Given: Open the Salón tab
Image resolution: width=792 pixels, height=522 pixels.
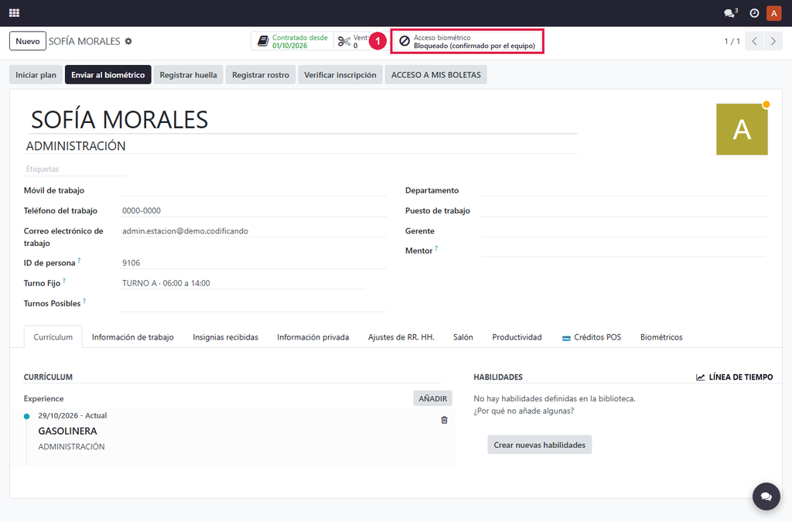Looking at the screenshot, I should 463,337.
